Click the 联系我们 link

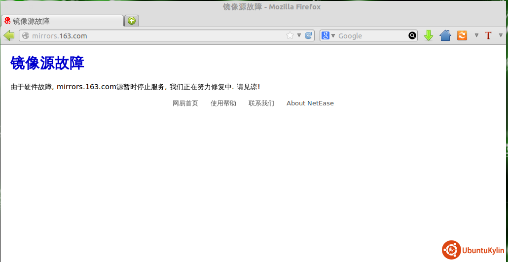pyautogui.click(x=261, y=103)
